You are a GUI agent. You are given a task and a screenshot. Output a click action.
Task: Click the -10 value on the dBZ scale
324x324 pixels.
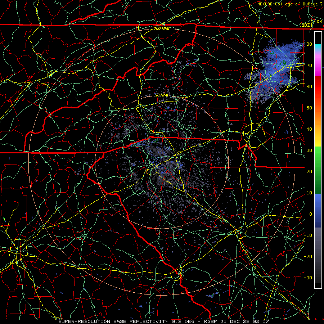tap(308, 235)
